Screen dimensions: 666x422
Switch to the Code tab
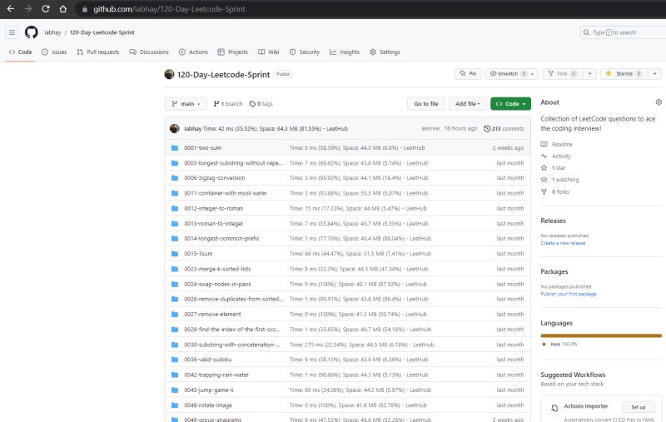pyautogui.click(x=20, y=52)
